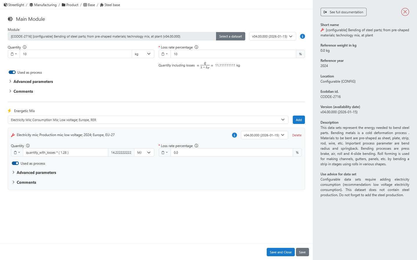This screenshot has height=260, width=417.
Task: Click the Electricity mix info icon
Action: tap(235, 135)
